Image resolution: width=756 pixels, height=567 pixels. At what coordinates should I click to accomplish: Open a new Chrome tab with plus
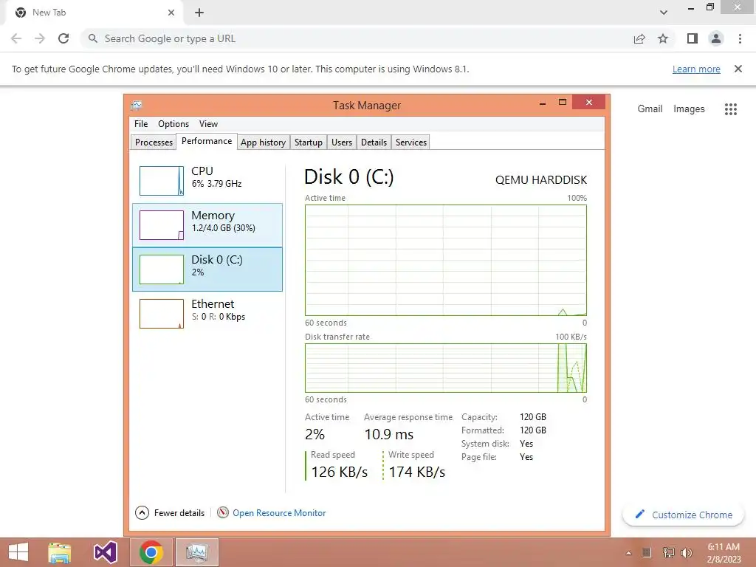(x=199, y=13)
